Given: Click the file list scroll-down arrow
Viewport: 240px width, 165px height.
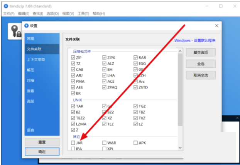Looking at the screenshot, I should pyautogui.click(x=180, y=148).
